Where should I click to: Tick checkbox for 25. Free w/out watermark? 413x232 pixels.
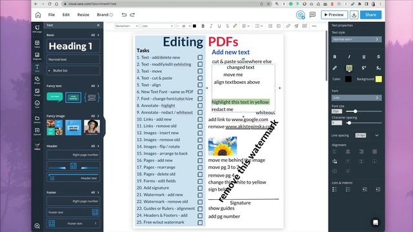click(x=200, y=222)
